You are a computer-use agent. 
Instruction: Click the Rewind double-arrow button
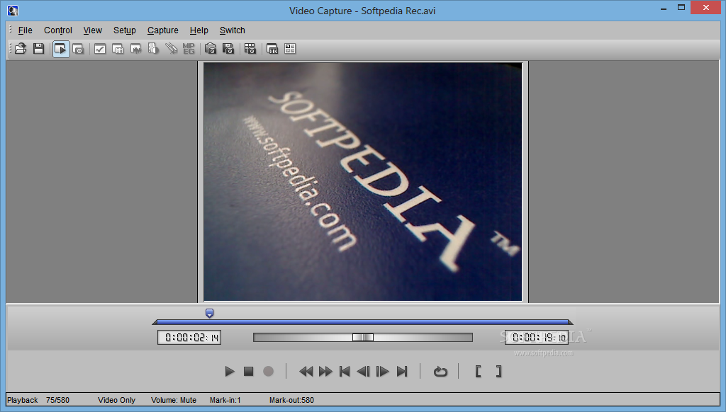click(x=306, y=372)
